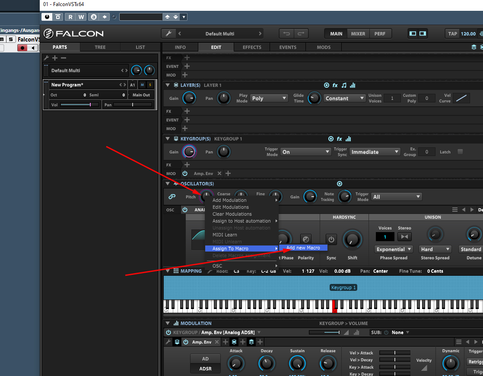Image resolution: width=483 pixels, height=376 pixels.
Task: Add a new part with the plus icon
Action: [x=55, y=58]
